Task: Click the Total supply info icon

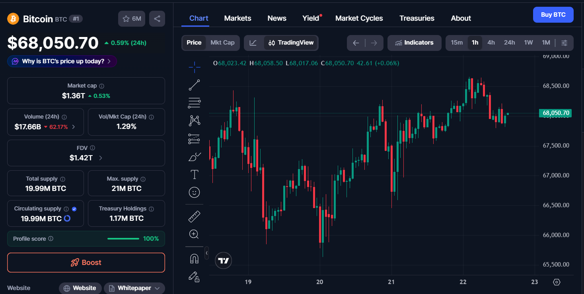Action: pos(63,179)
